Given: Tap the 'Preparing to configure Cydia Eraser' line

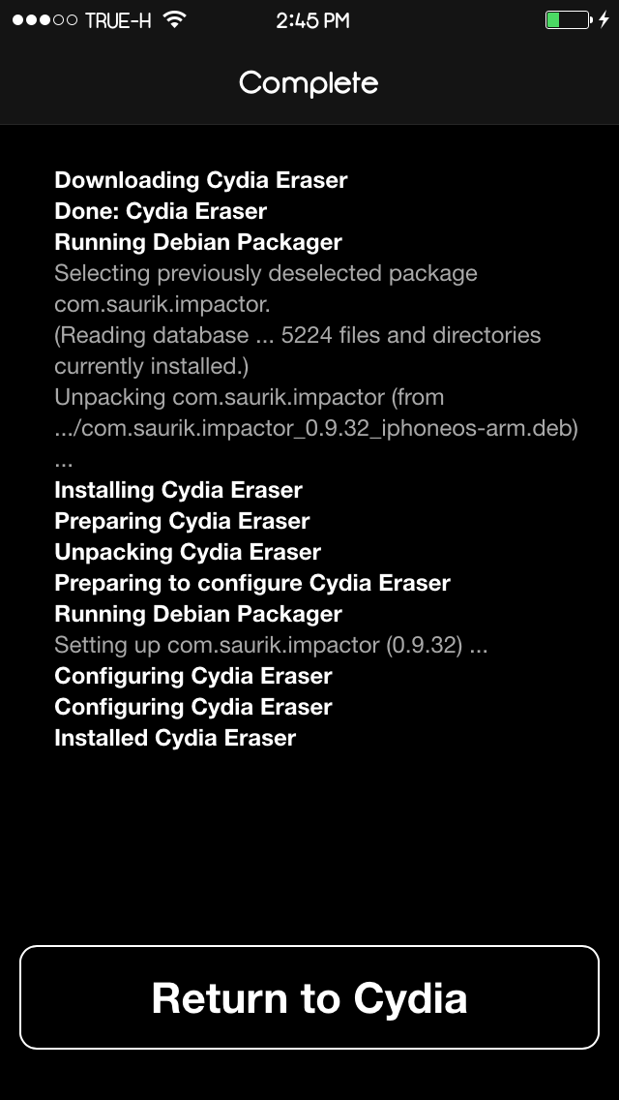Looking at the screenshot, I should click(252, 583).
